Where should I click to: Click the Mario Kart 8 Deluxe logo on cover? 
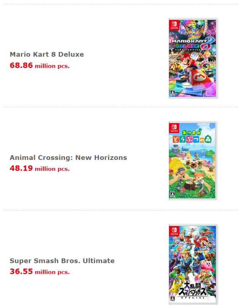(x=191, y=42)
